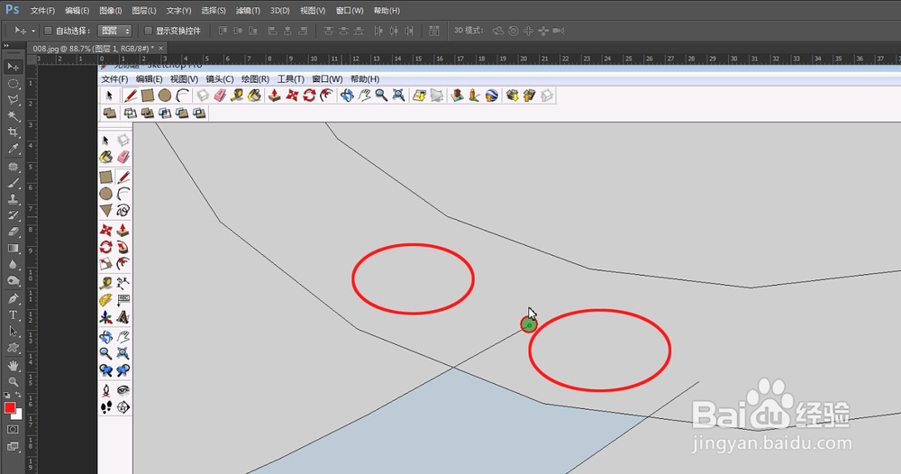Select the Custom Shape tool
Image resolution: width=901 pixels, height=474 pixels.
click(x=14, y=348)
